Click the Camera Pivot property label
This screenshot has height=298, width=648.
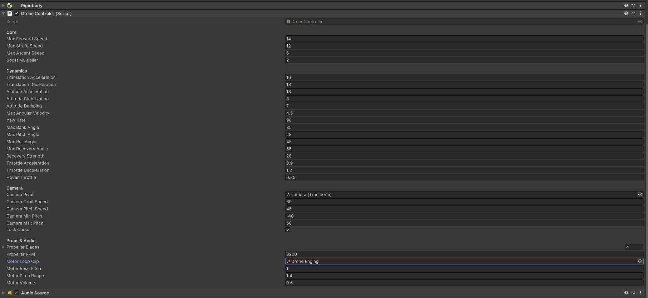tap(20, 194)
